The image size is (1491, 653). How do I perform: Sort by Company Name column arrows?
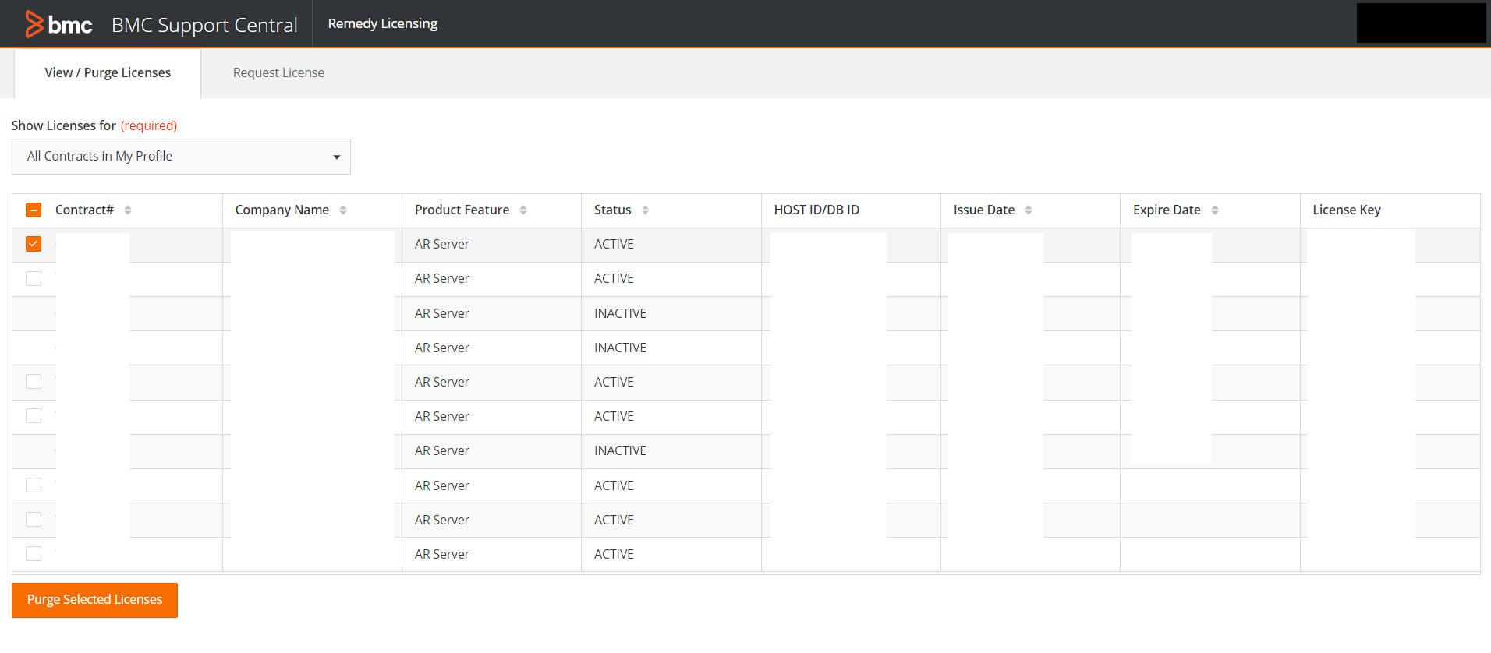click(343, 210)
